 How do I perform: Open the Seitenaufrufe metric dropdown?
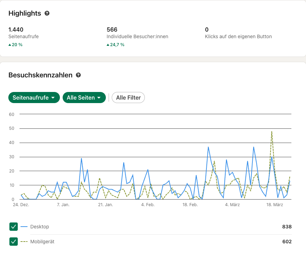[x=34, y=98]
